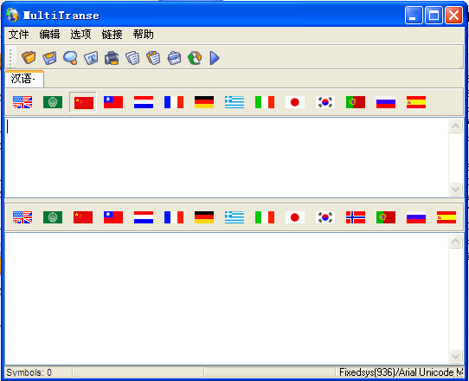Open the 选项 menu
469x381 pixels.
(80, 35)
